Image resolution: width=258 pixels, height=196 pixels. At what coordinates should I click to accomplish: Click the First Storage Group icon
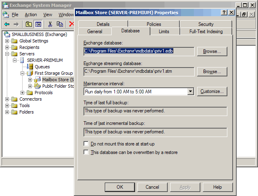(30, 73)
